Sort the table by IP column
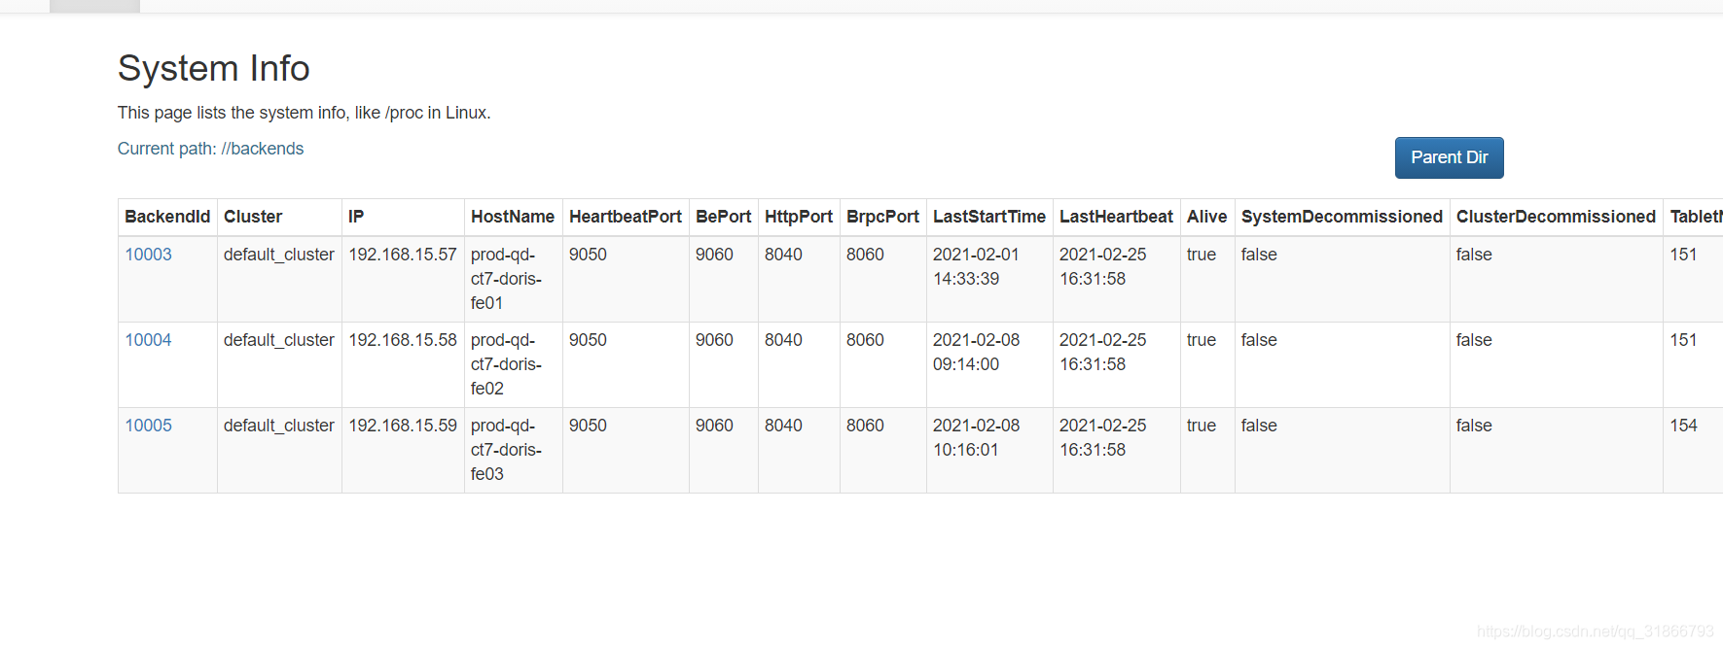The width and height of the screenshot is (1723, 649). (356, 216)
